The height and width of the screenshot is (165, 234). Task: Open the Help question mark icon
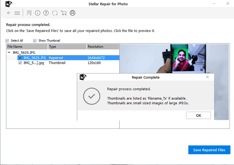coord(46,13)
